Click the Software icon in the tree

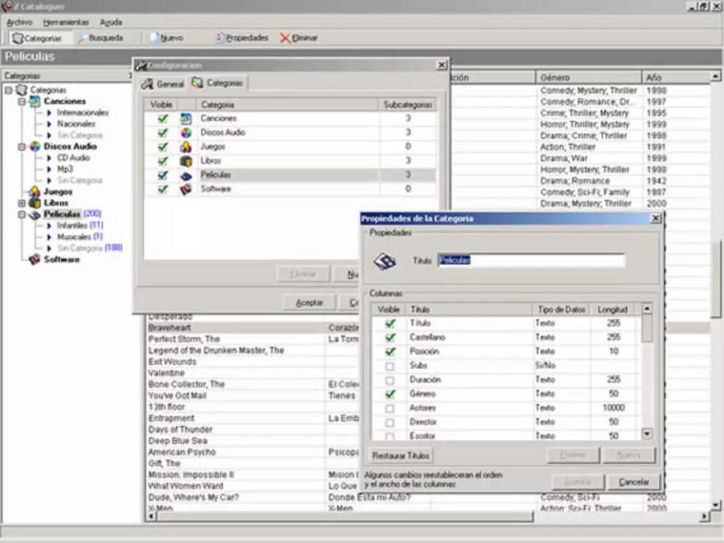coord(34,260)
